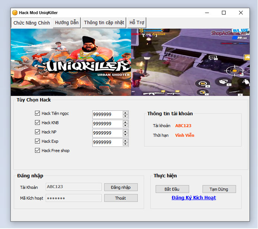Raise the Hack Exp value with up arrow
Image resolution: width=258 pixels, height=229 pixels.
click(x=125, y=141)
